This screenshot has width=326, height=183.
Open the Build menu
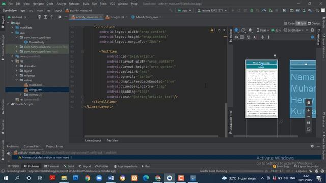pos(86,4)
